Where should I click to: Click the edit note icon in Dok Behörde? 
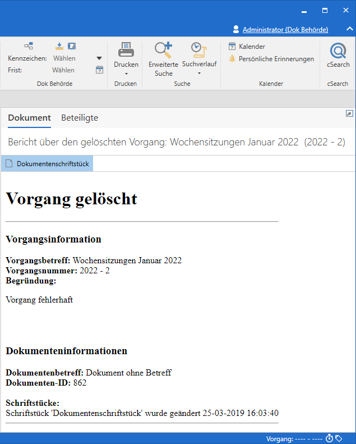tap(72, 46)
